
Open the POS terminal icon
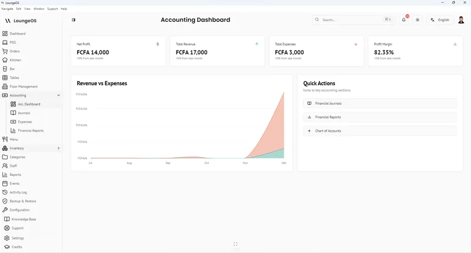tap(5, 42)
